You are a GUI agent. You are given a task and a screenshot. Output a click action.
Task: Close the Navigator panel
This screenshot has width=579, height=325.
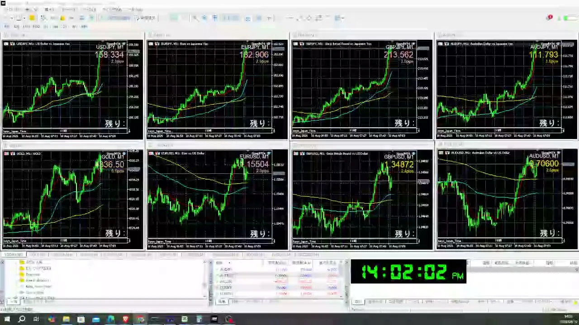2,262
